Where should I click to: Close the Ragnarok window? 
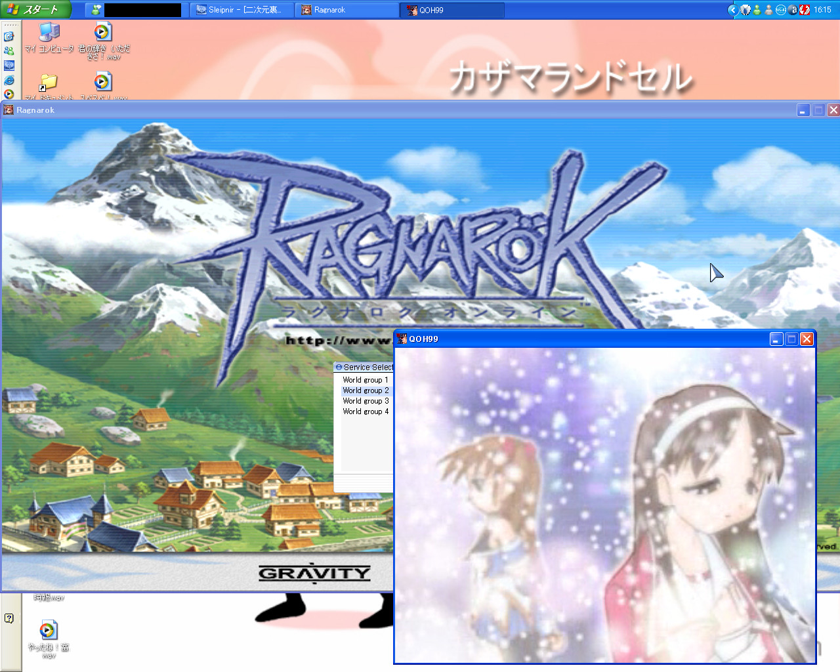tap(833, 110)
